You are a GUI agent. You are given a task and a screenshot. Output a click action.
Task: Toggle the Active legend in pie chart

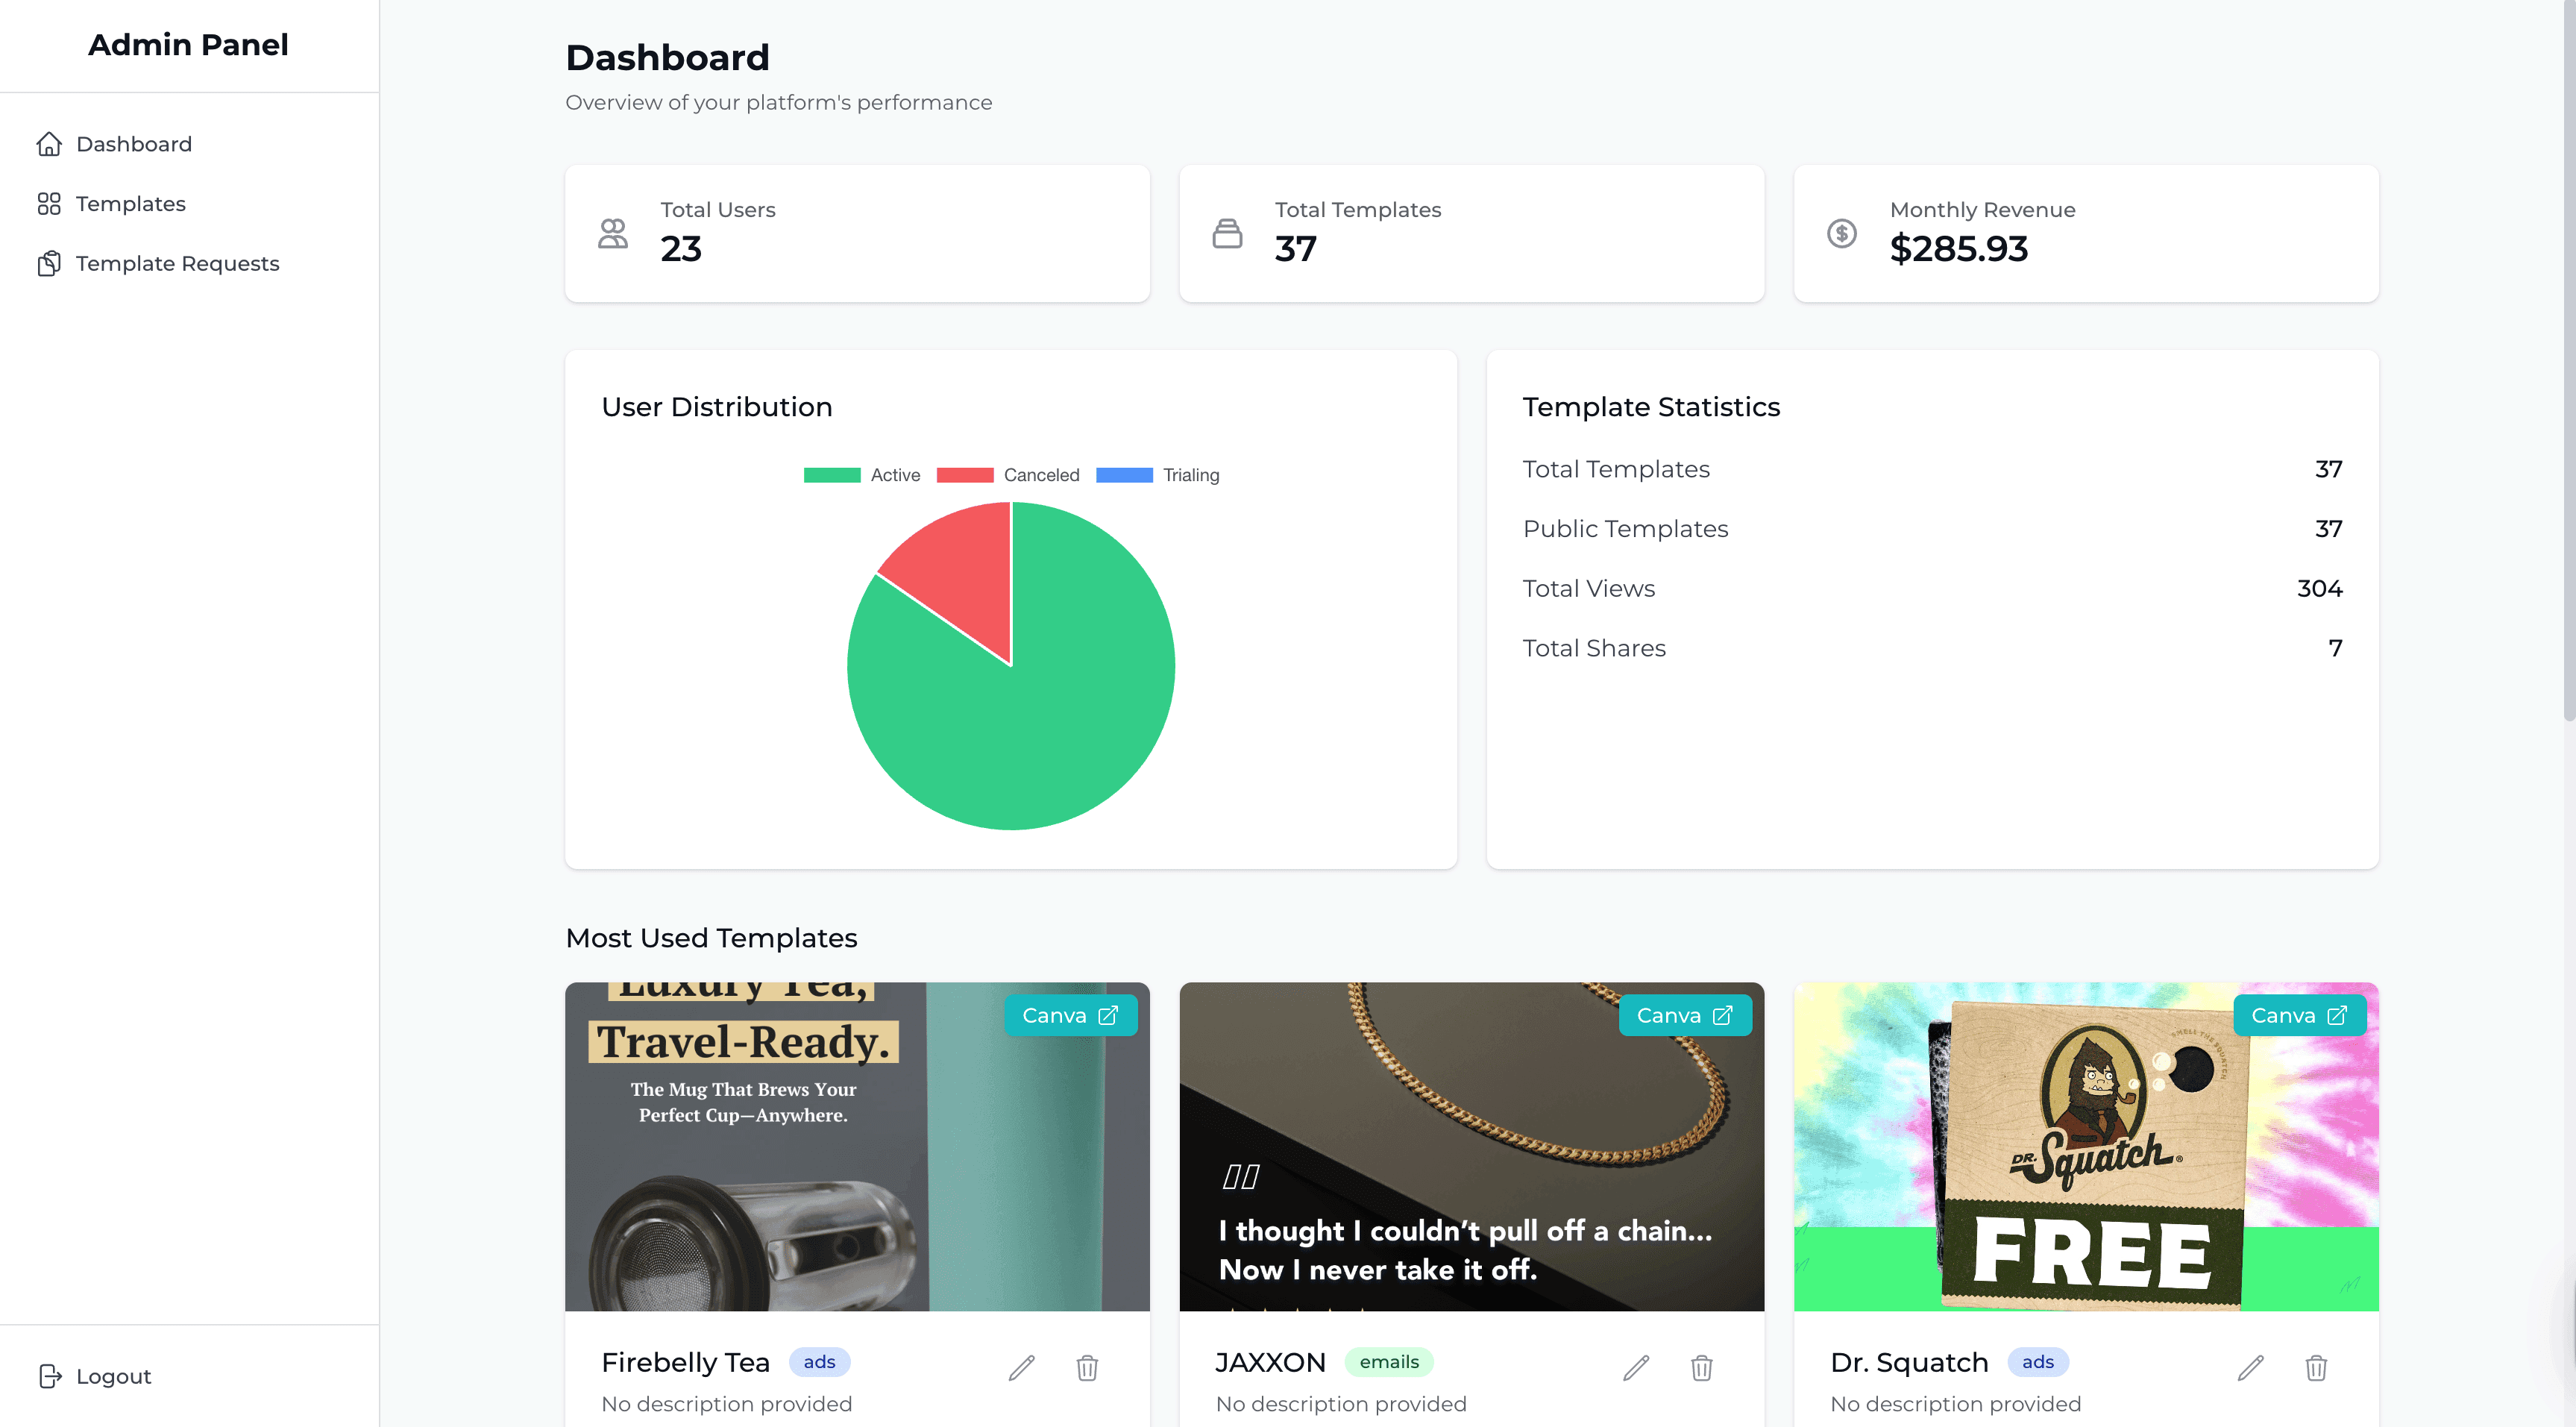coord(862,475)
